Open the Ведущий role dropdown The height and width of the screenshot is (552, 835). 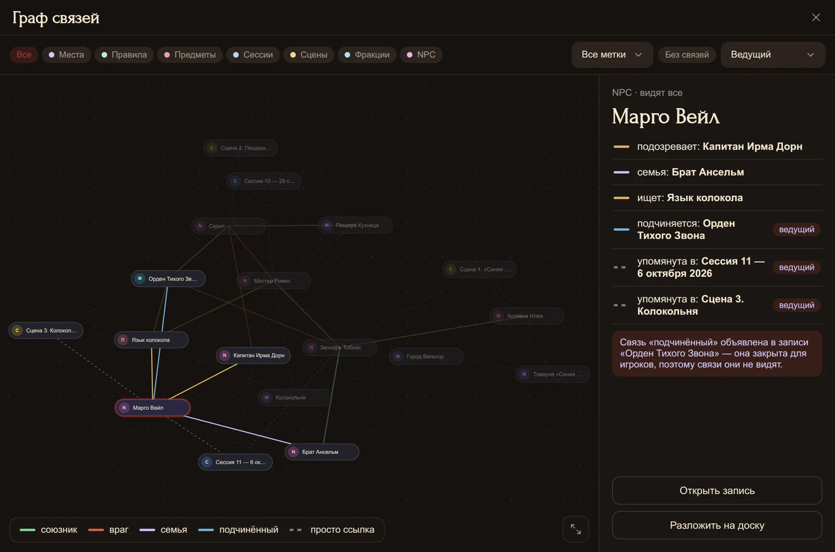(x=772, y=55)
